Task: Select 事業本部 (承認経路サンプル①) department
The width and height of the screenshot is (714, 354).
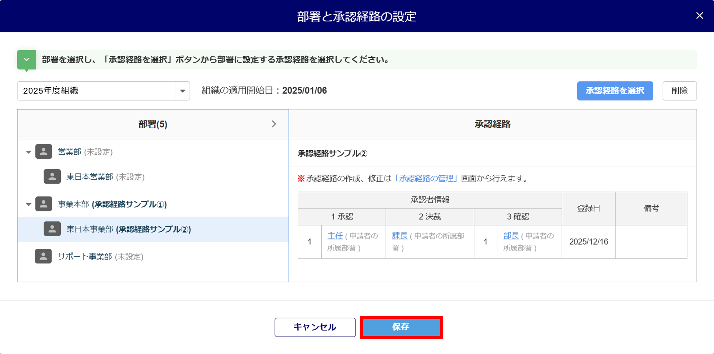Action: click(x=112, y=204)
